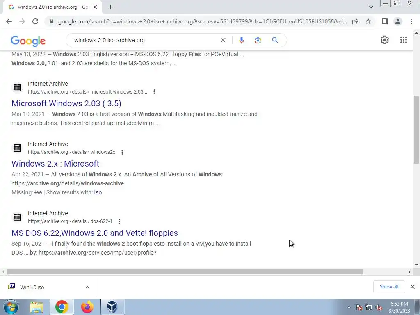Screen dimensions: 420x315
Task: Open options for the windows2x result
Action: pos(122,152)
